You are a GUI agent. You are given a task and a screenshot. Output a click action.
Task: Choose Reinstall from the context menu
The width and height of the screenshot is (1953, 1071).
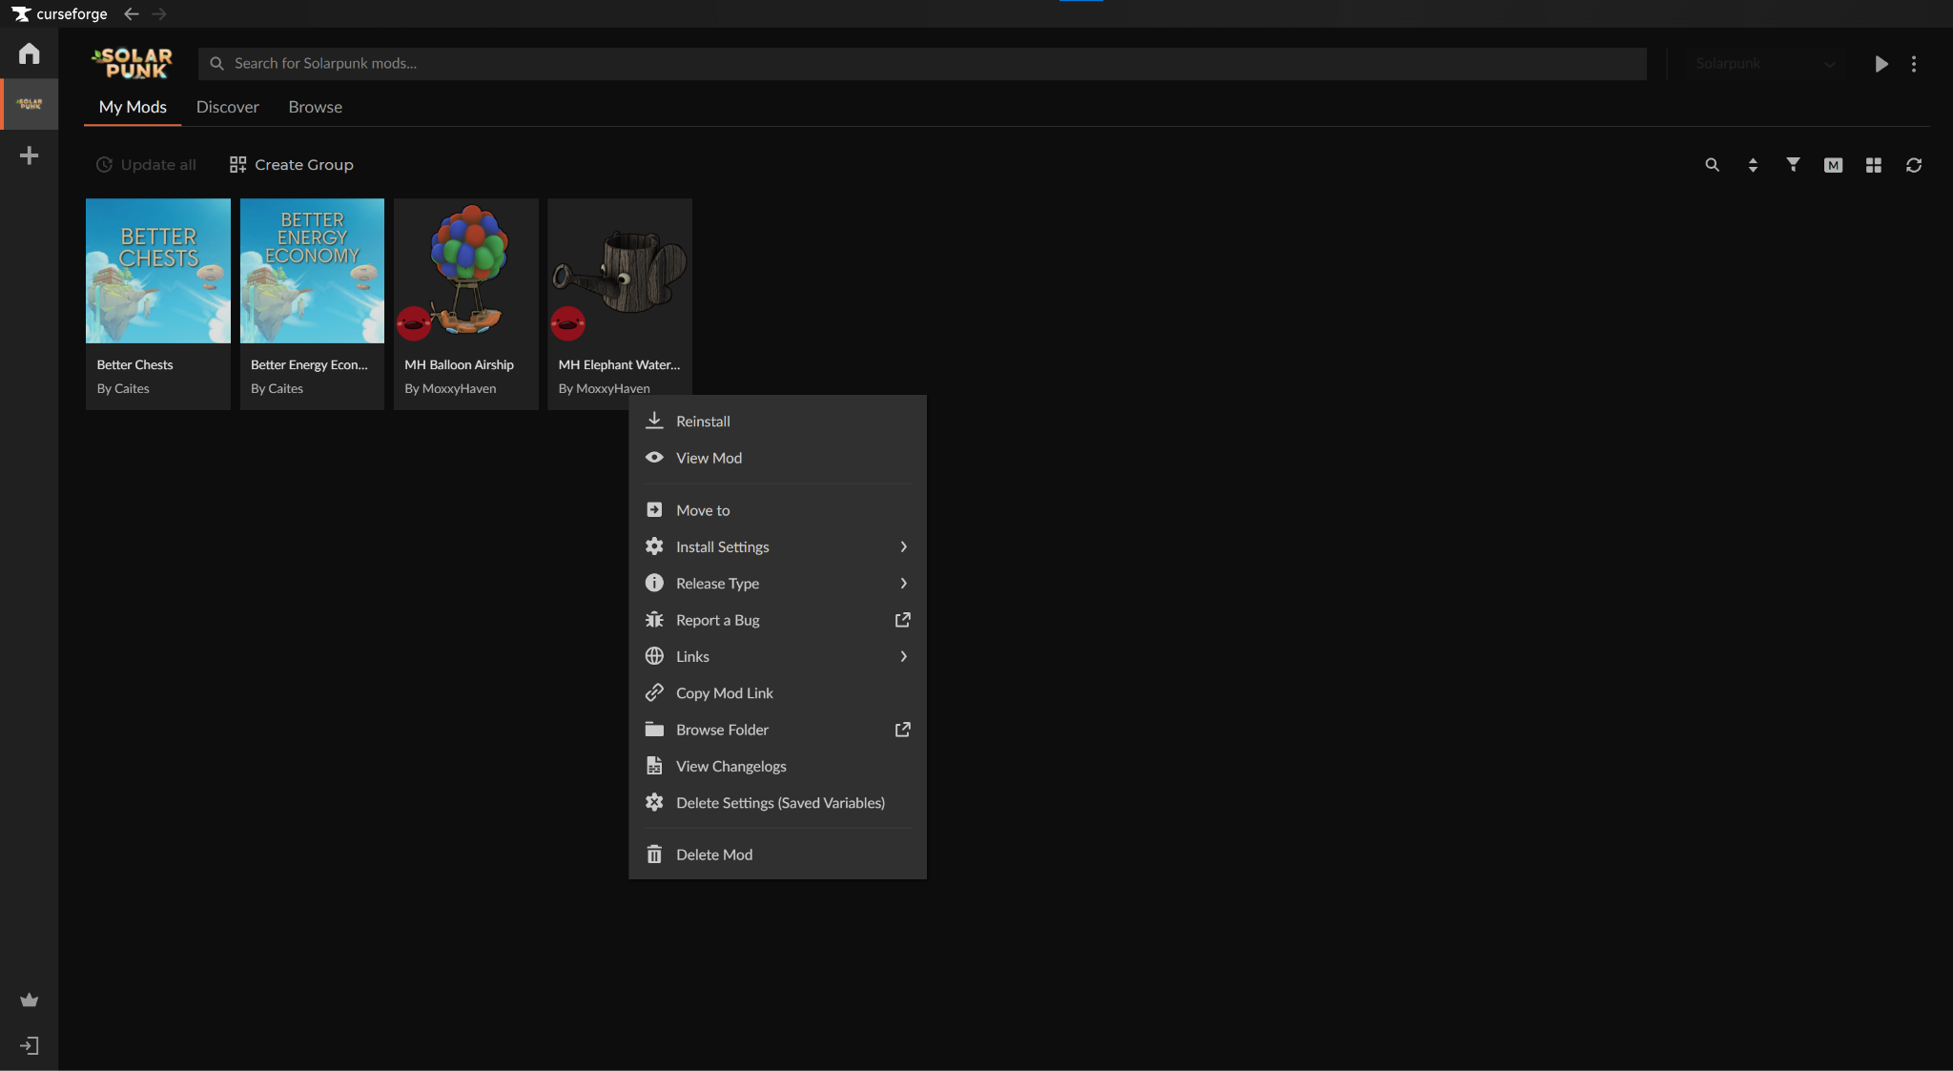777,421
